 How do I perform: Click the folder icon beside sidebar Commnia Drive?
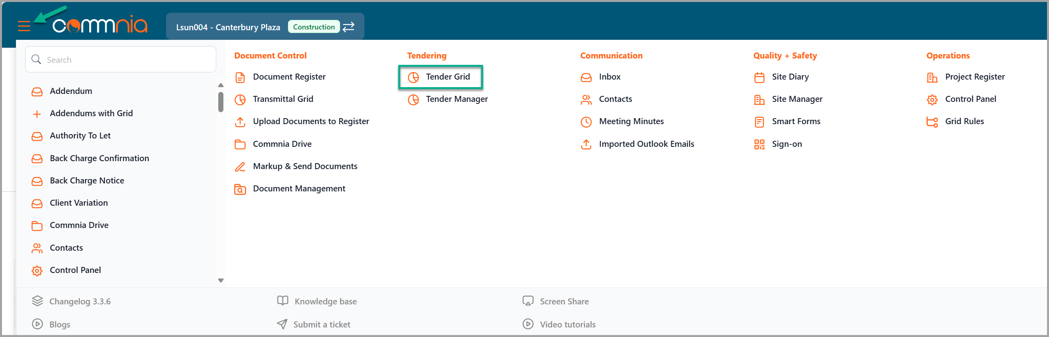pyautogui.click(x=37, y=226)
